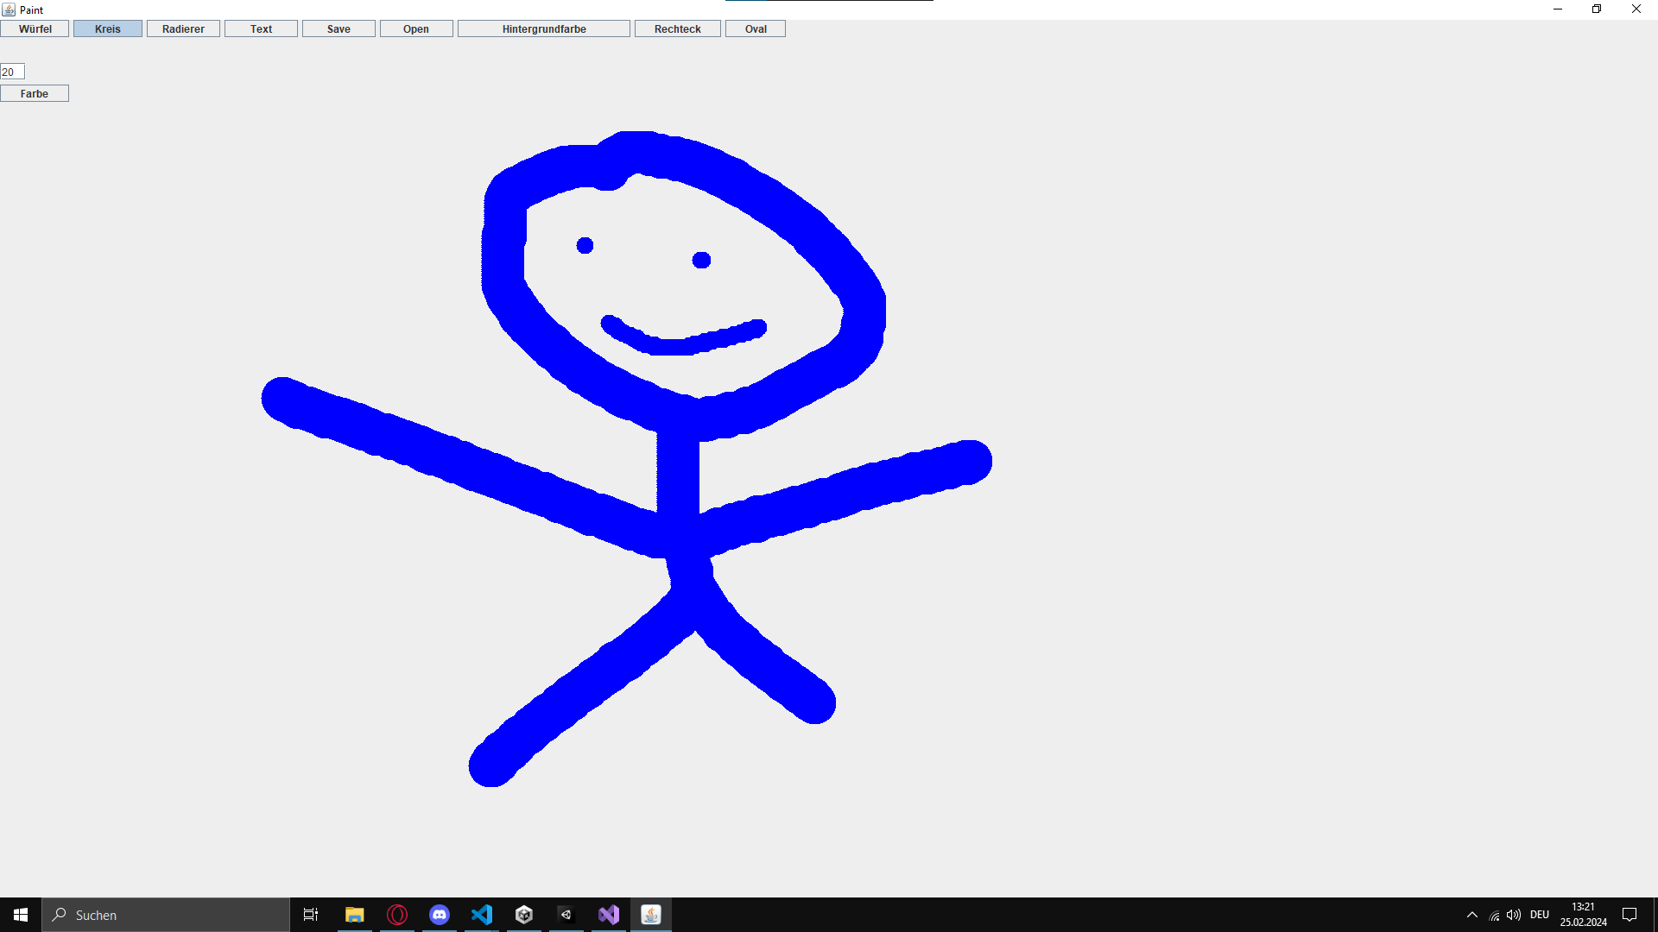Open Hintergrundfarbe background color chooser
Viewport: 1658px width, 932px height.
click(x=544, y=28)
